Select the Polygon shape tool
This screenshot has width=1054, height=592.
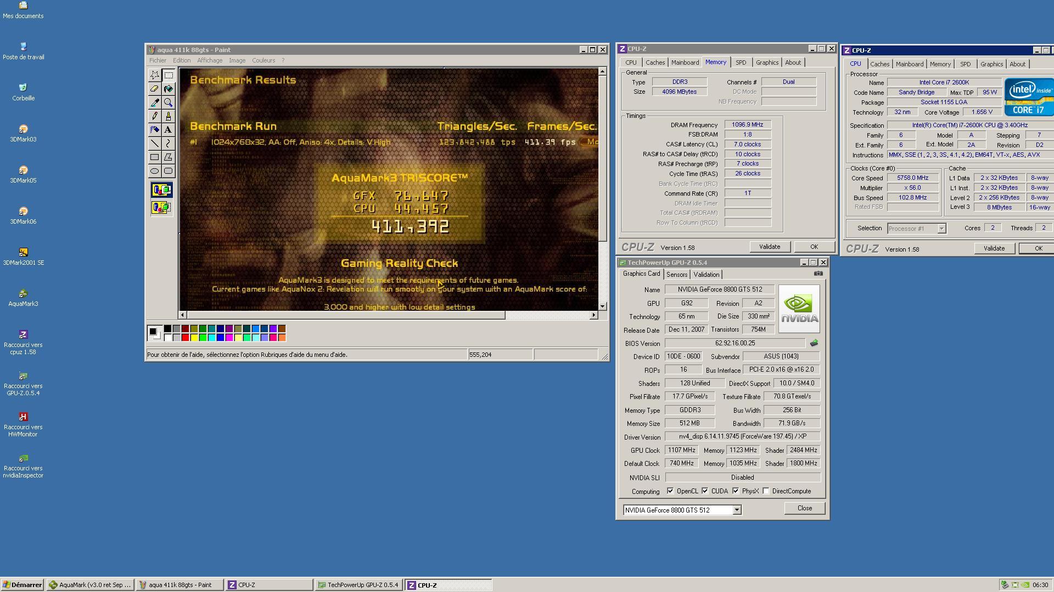169,157
